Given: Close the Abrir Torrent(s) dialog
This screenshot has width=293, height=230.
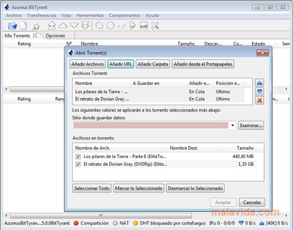Looking at the screenshot, I should point(262,53).
